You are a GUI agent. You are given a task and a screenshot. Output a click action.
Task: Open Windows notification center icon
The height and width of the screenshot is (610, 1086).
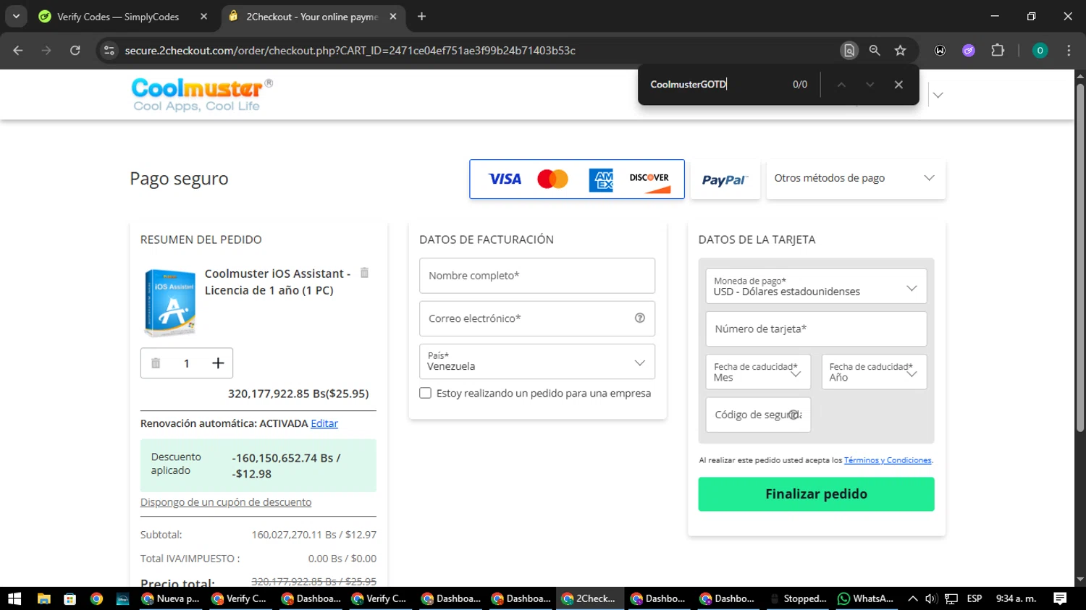[x=1060, y=598]
